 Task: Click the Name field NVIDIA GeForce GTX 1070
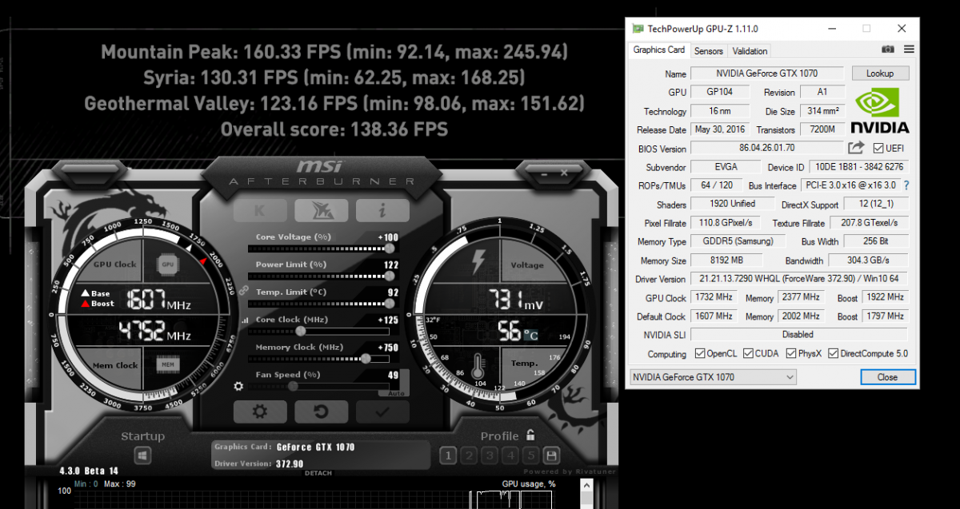pos(766,73)
